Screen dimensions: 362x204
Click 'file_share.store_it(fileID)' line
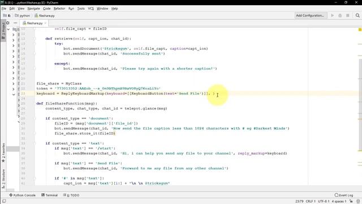[85, 133]
